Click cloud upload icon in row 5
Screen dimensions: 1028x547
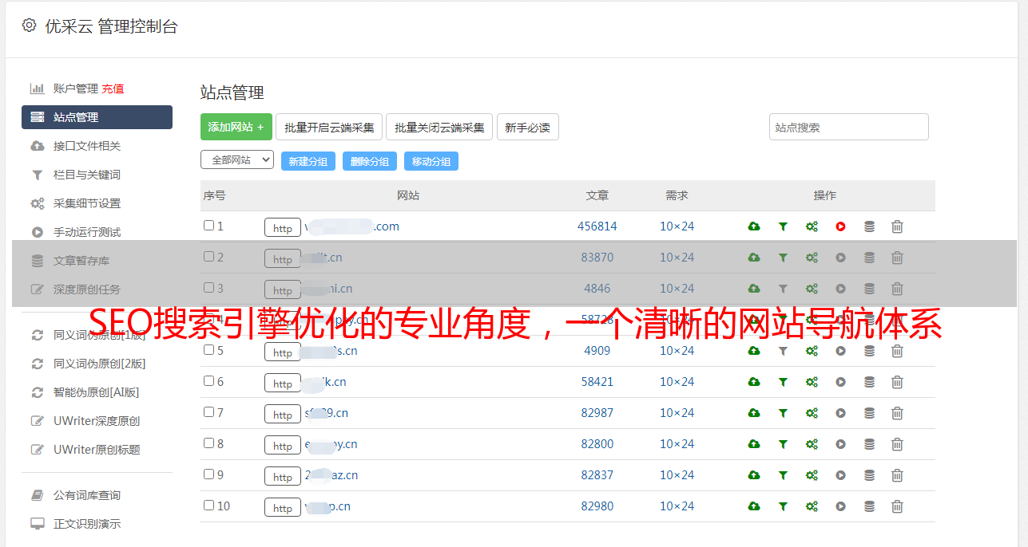754,351
